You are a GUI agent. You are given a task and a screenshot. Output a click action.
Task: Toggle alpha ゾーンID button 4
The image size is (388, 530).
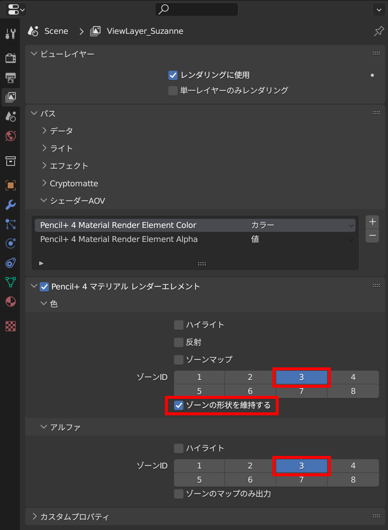(x=353, y=466)
